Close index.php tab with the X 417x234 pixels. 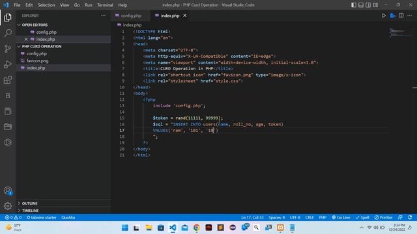[185, 16]
